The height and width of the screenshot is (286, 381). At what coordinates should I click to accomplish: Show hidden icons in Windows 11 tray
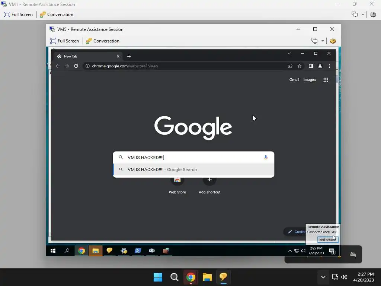tap(323, 277)
